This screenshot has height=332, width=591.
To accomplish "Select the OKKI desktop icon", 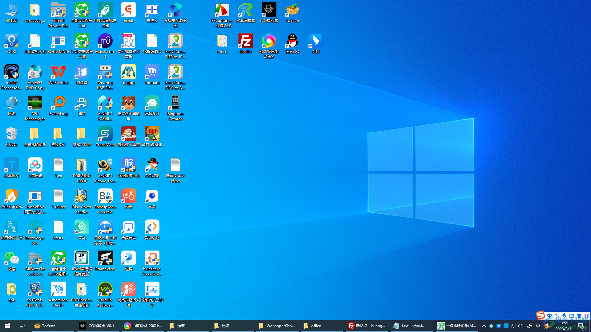I will click(x=12, y=43).
